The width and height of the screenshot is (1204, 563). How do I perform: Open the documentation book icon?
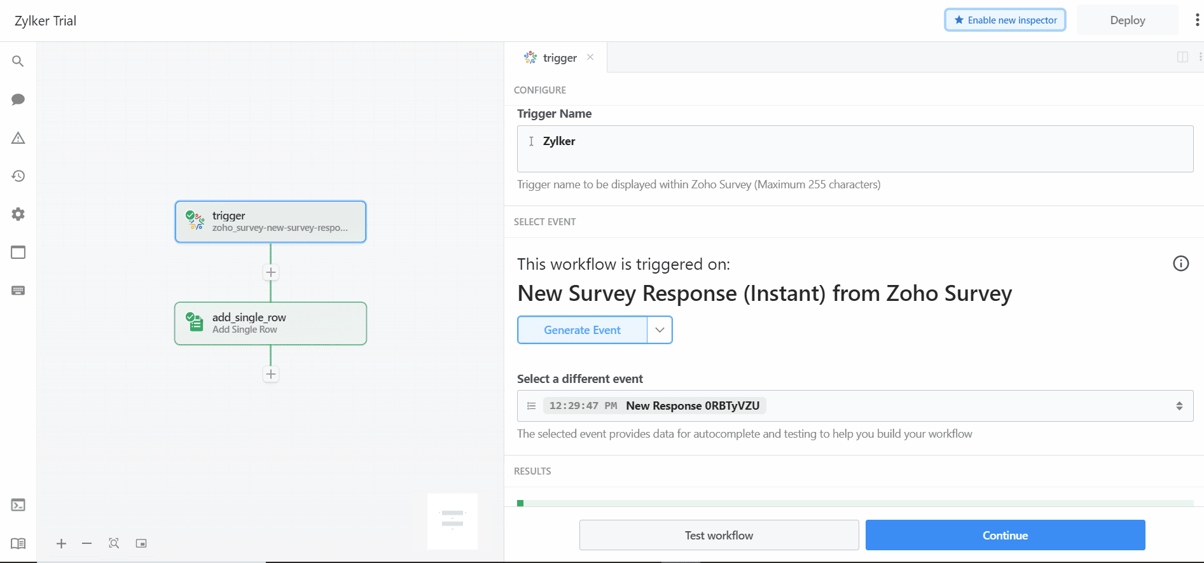pos(18,543)
